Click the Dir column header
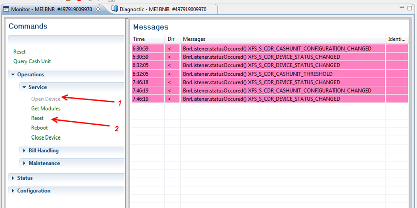Viewport: 417px width, 208px height. point(172,39)
